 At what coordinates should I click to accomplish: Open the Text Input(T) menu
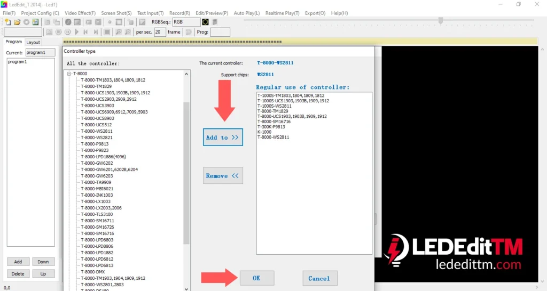(x=150, y=13)
